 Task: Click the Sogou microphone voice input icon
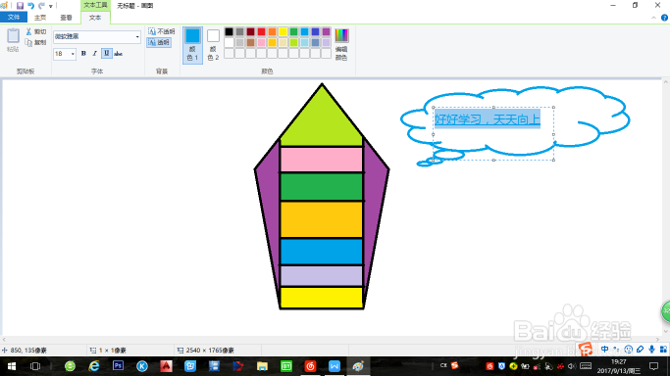pos(651,350)
